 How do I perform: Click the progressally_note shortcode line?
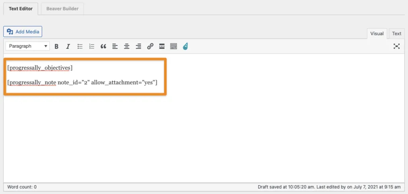(82, 83)
